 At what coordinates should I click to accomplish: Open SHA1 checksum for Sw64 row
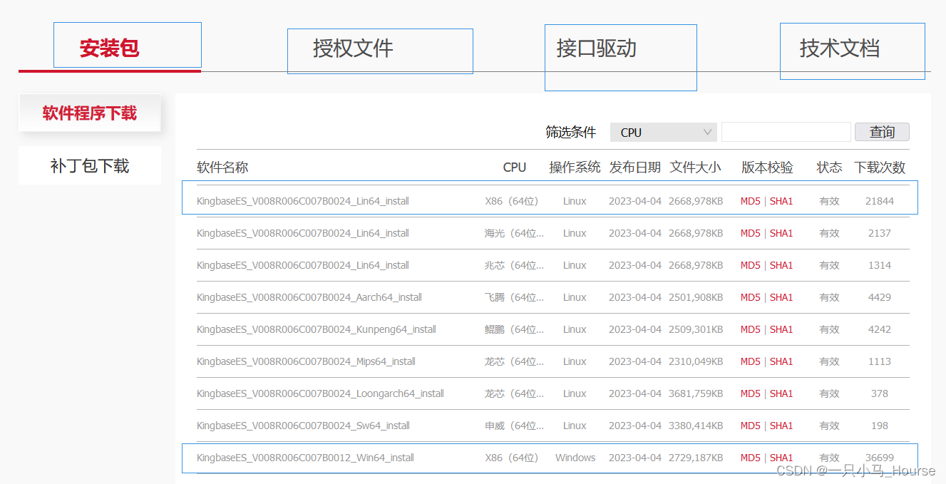tap(781, 426)
